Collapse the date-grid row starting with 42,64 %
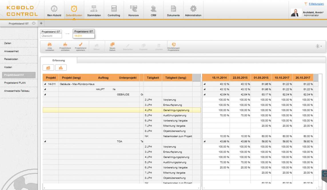 204,94
